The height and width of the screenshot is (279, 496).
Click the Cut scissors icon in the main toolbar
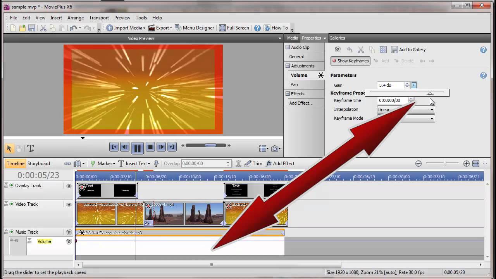(43, 28)
